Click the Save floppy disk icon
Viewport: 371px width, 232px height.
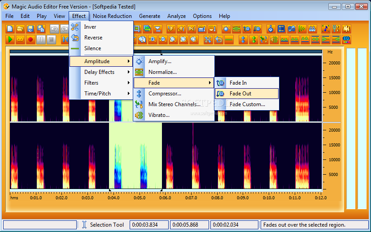[x=31, y=29]
